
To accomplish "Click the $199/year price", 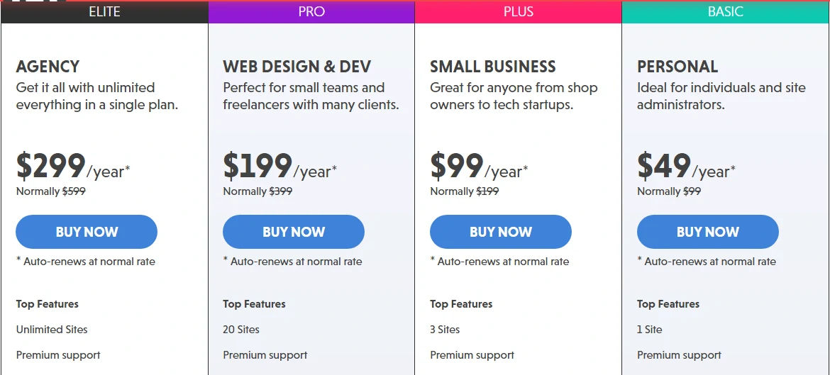I will point(280,166).
